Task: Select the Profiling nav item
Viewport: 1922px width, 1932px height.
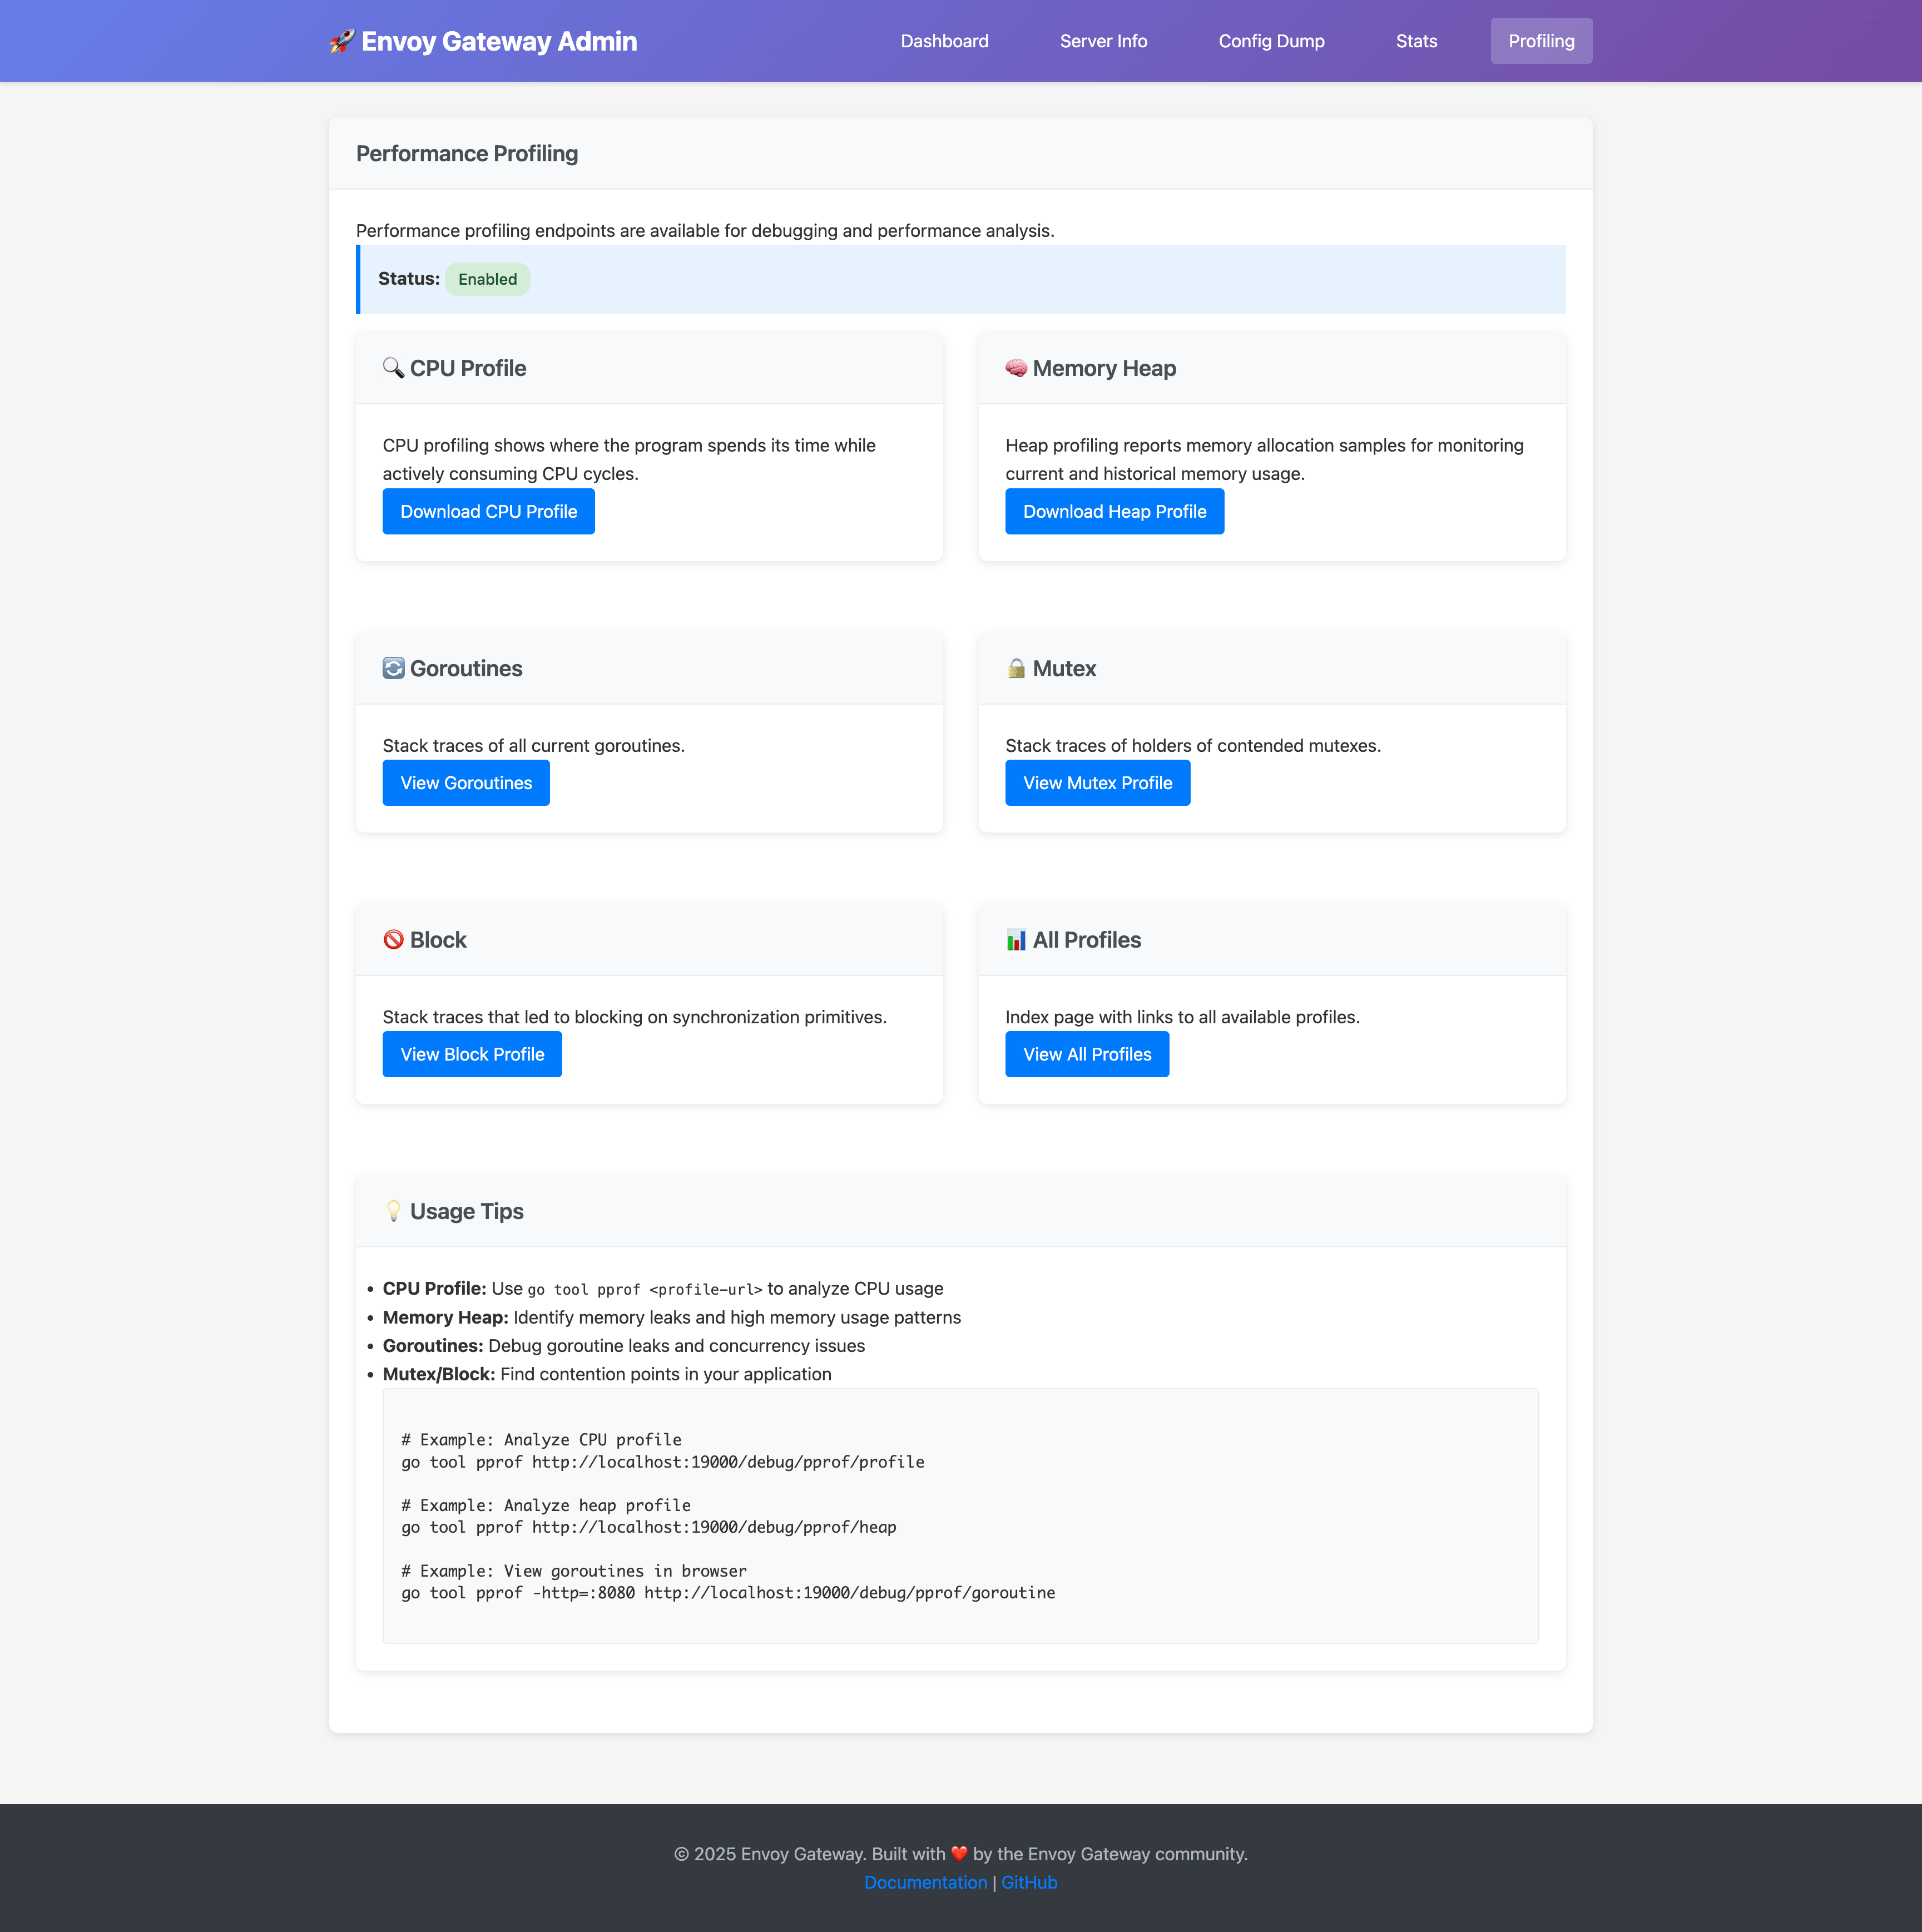Action: tap(1541, 41)
